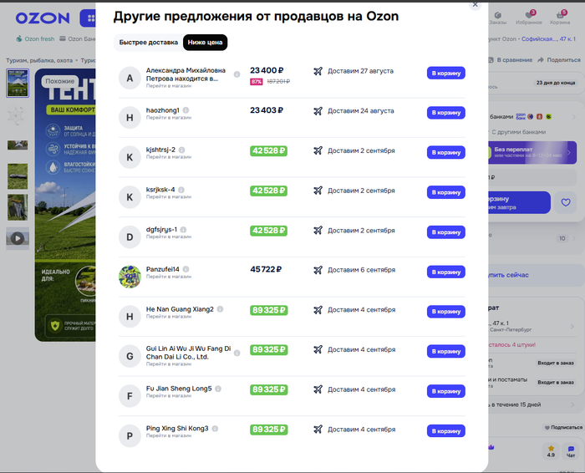Viewport: 585px width, 473px height.
Task: Go to haozhong1 store via «Перейти в магазин»
Action: tap(169, 118)
